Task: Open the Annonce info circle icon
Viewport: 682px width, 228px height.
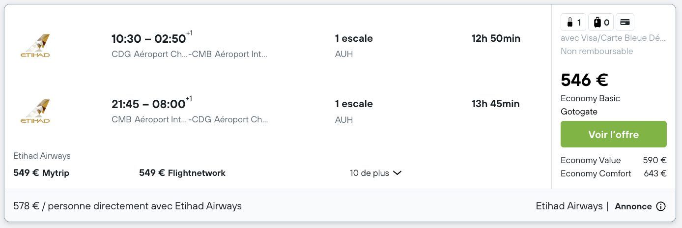Action: (661, 206)
